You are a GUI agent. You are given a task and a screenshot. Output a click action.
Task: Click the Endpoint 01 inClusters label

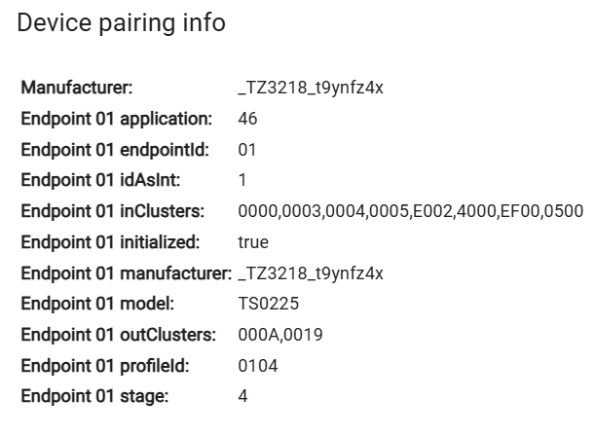pyautogui.click(x=112, y=211)
